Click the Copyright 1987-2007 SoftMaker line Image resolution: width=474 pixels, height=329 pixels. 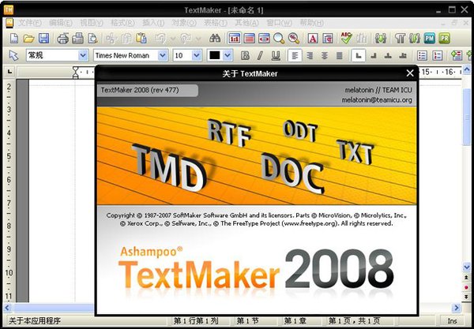(256, 215)
